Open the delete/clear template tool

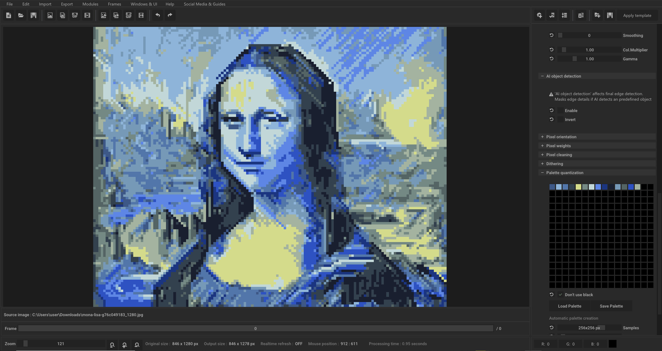581,15
